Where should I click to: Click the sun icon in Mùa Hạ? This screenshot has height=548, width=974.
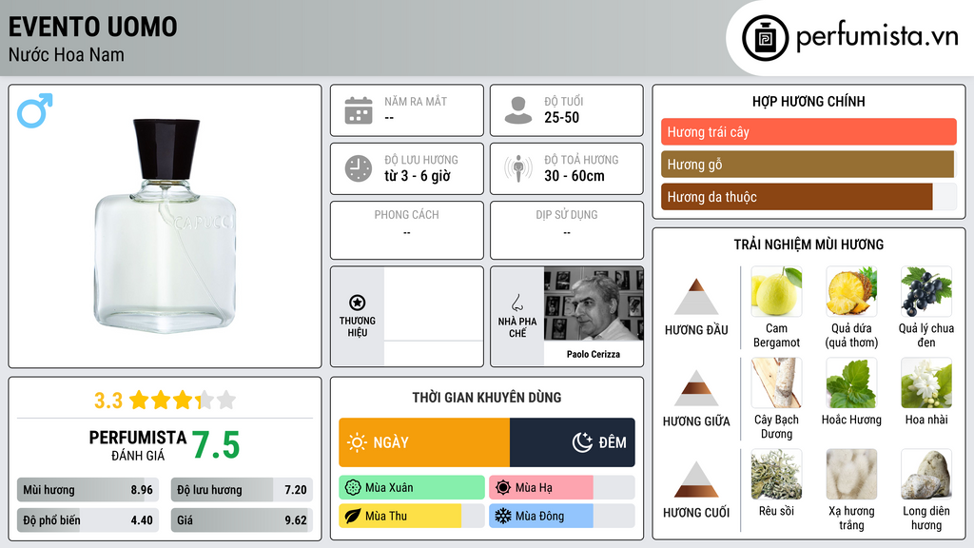point(503,488)
